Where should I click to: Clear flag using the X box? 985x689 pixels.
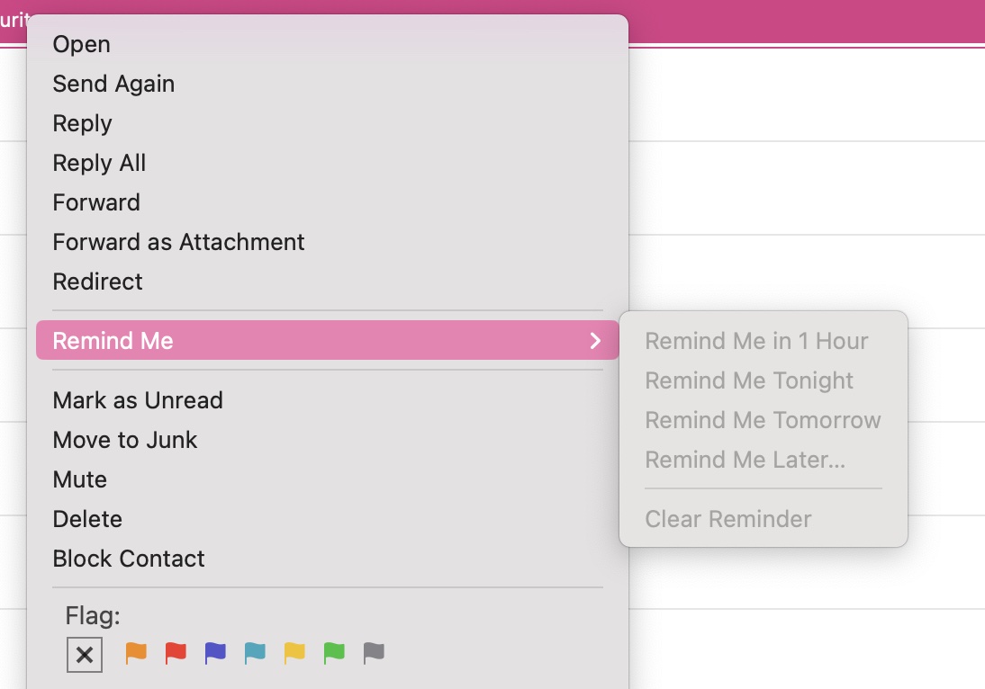click(84, 655)
